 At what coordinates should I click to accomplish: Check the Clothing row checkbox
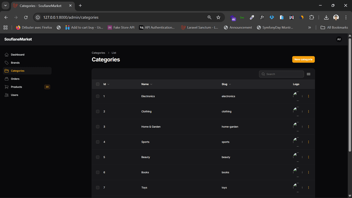pyautogui.click(x=98, y=111)
